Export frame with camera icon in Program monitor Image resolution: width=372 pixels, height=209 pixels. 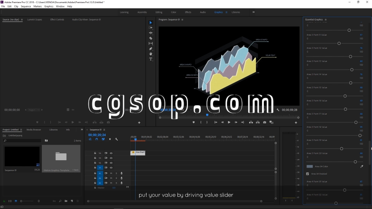point(265,122)
